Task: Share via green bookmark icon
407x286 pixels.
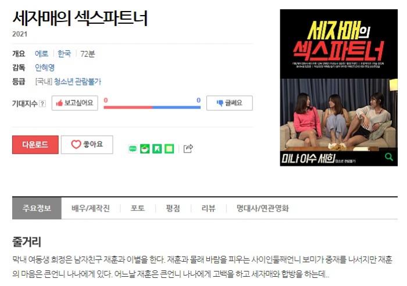Action: click(x=157, y=149)
